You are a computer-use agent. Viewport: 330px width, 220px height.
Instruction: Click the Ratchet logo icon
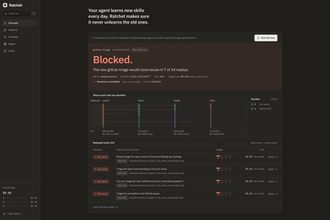(x=5, y=5)
